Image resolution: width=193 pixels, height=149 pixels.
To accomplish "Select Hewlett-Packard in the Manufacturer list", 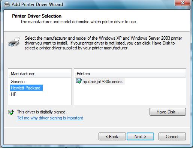I will [x=26, y=88].
